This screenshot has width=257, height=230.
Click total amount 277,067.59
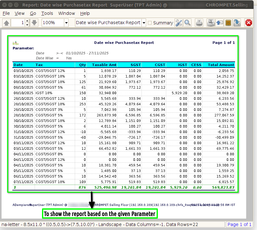pyautogui.click(x=224, y=115)
